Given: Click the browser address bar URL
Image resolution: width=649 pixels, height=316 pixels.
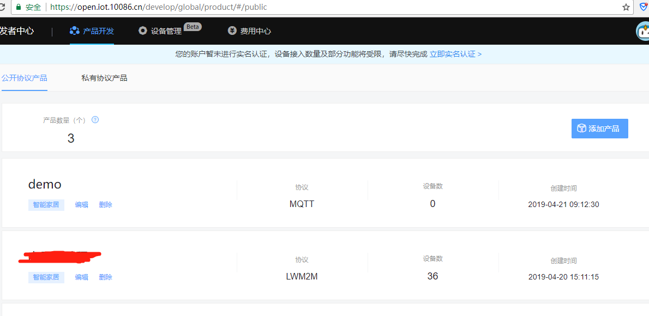Looking at the screenshot, I should click(159, 7).
